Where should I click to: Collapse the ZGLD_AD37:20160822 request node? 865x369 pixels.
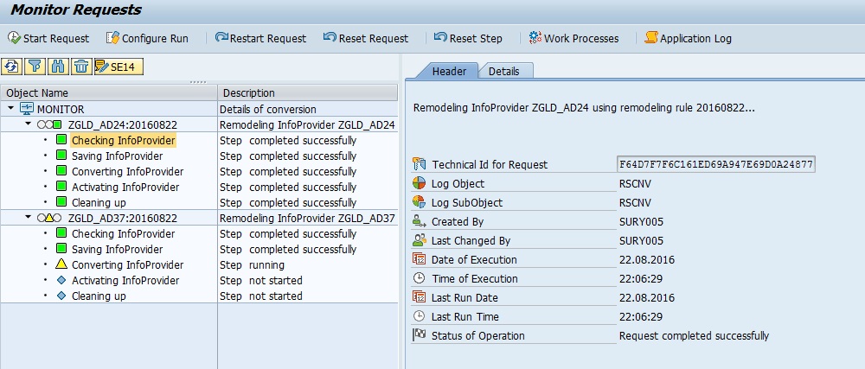click(x=29, y=218)
